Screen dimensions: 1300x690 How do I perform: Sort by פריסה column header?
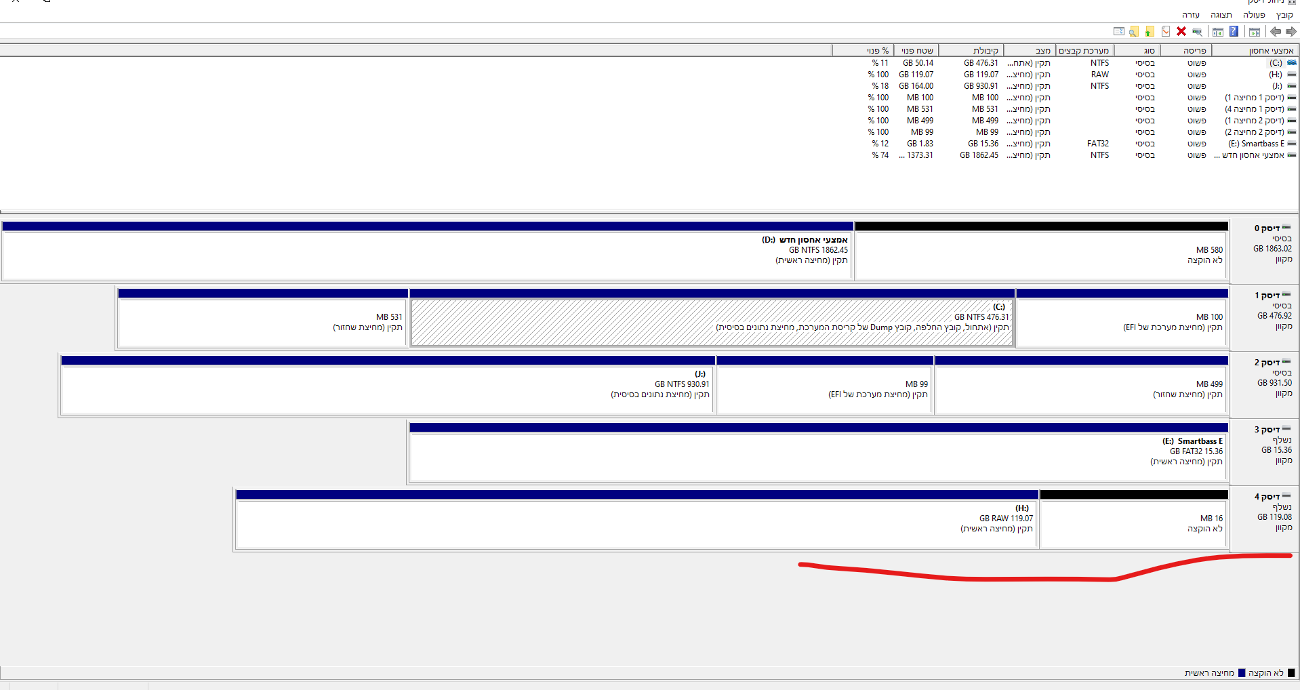point(1186,51)
